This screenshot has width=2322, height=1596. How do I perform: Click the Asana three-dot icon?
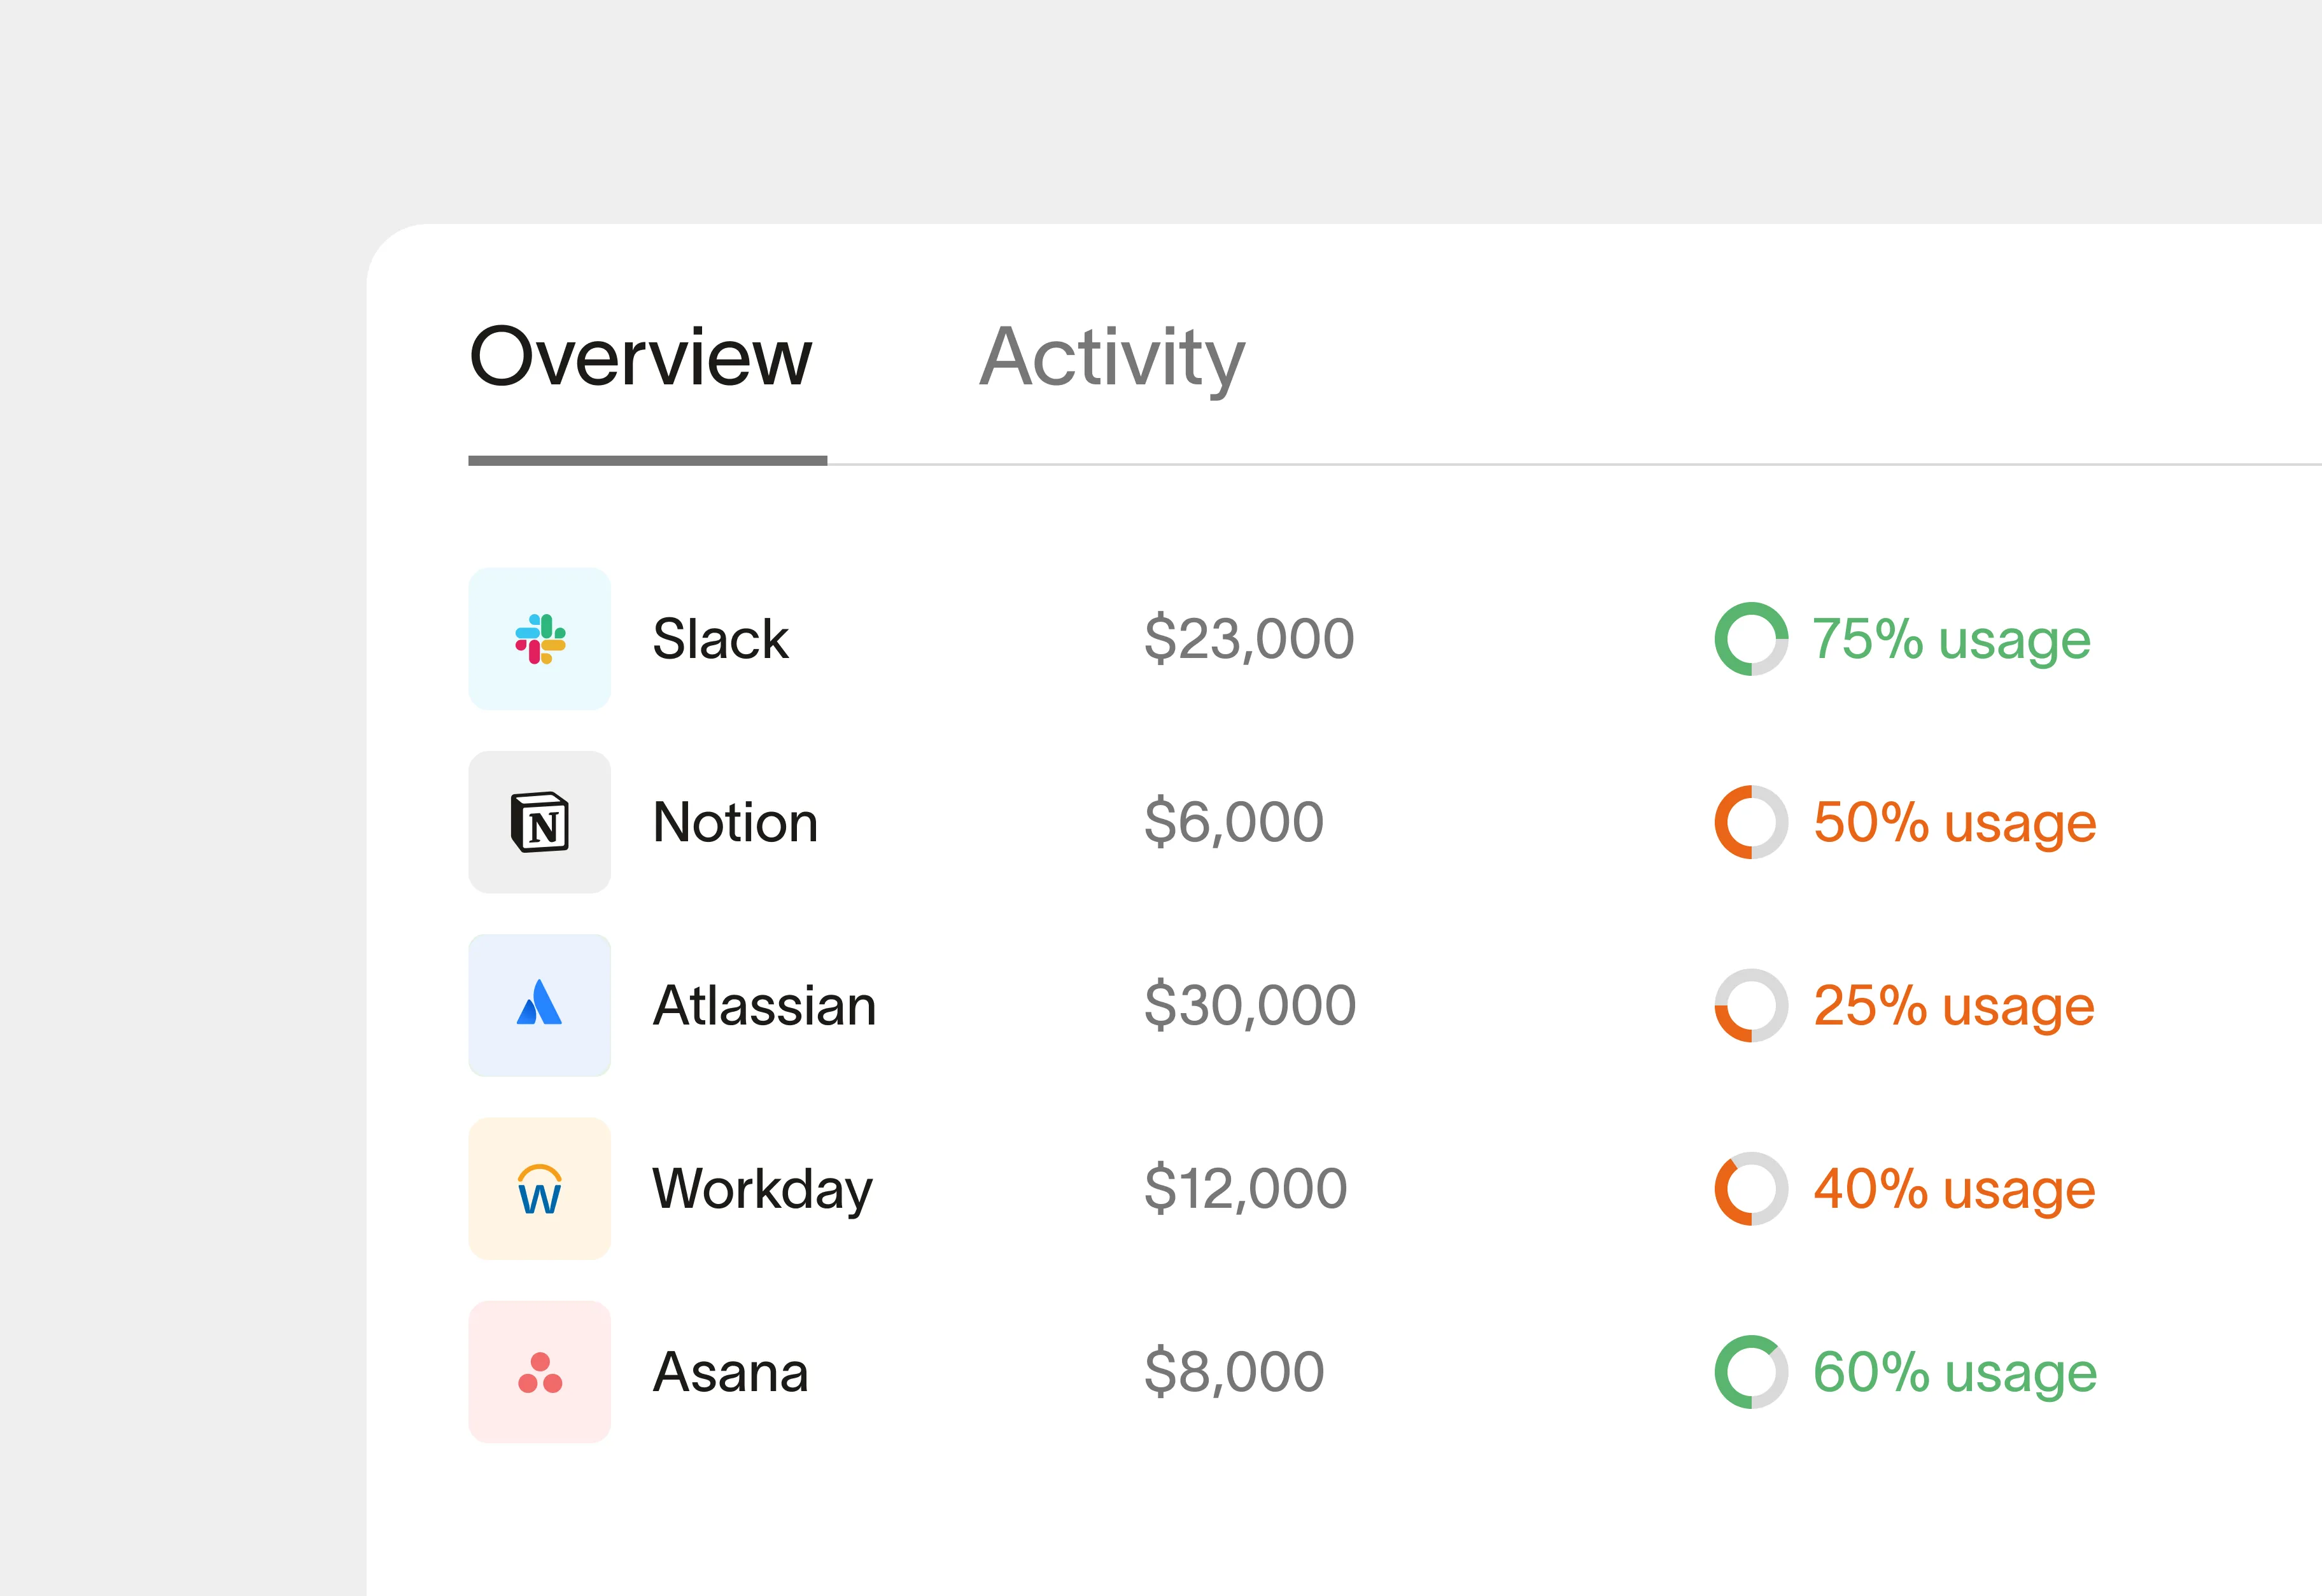(540, 1372)
